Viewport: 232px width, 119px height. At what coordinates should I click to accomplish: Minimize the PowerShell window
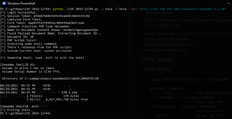pos(228,3)
